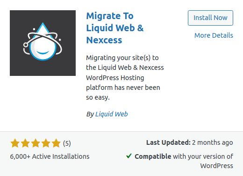
Task: Click the Install Now button
Action: [210, 18]
